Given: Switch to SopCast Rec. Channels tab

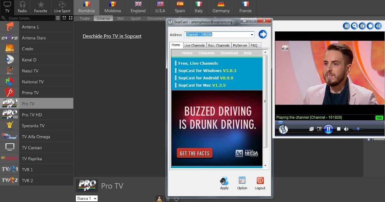Looking at the screenshot, I should pos(218,46).
